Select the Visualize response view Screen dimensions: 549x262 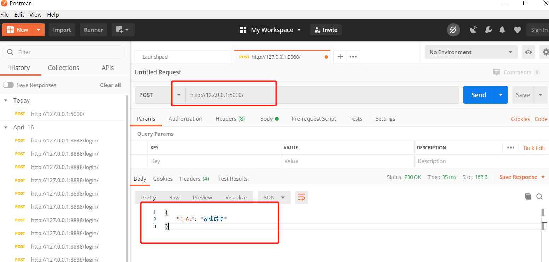[236, 197]
